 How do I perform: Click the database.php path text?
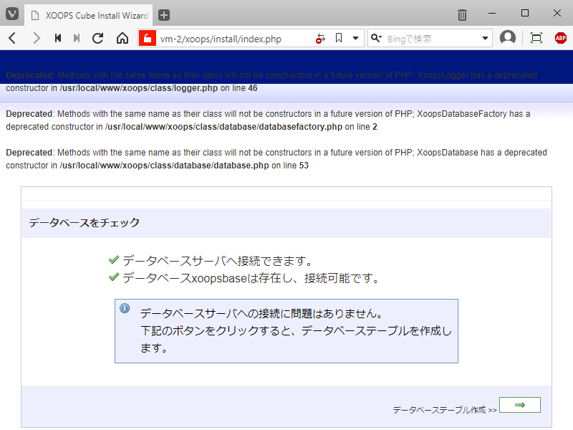(165, 166)
